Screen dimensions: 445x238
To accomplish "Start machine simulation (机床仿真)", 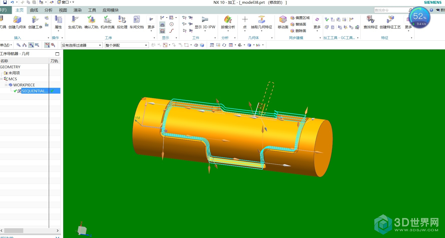I will tap(108, 22).
